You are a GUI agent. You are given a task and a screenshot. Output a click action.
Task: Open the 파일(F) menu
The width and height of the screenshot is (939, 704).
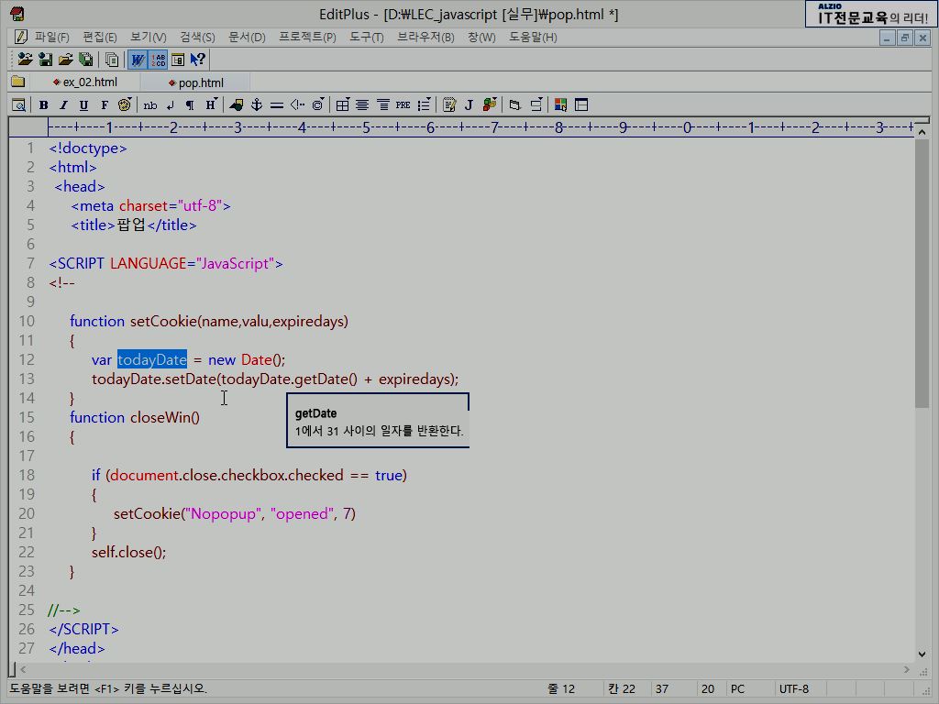[x=52, y=37]
